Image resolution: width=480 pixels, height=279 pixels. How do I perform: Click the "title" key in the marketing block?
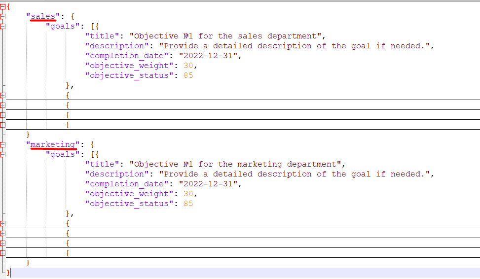click(102, 164)
